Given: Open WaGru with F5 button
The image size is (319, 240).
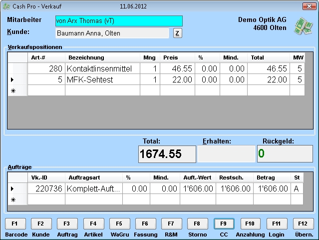Looking at the screenshot, I should (120, 223).
